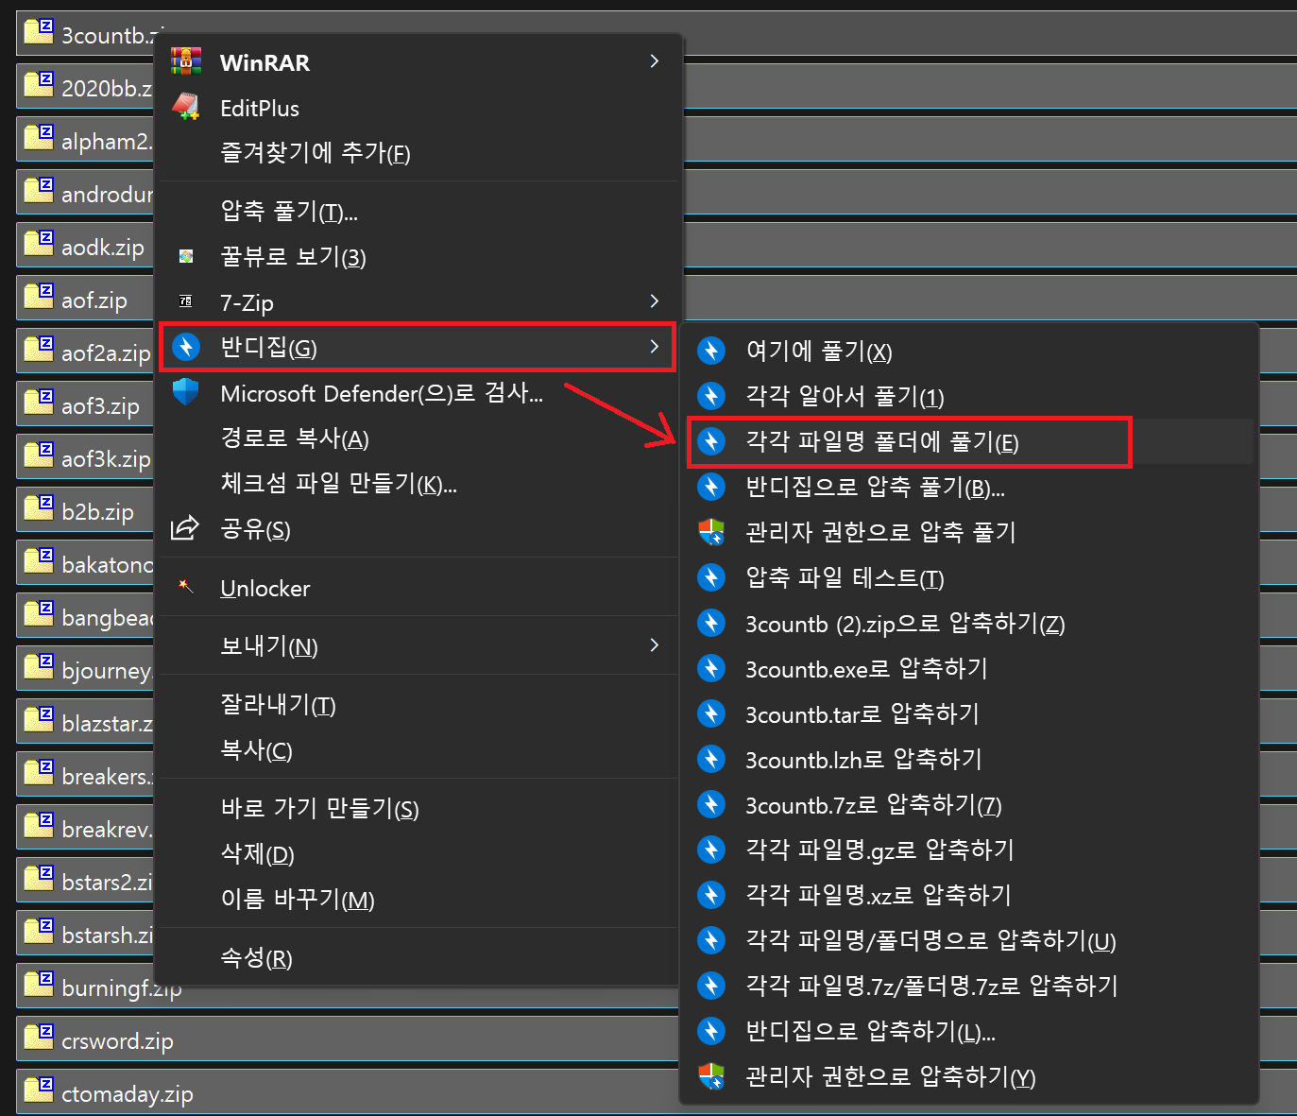Click the icon beside 3countb.exe로 압축하기
This screenshot has height=1116, width=1297.
point(711,668)
